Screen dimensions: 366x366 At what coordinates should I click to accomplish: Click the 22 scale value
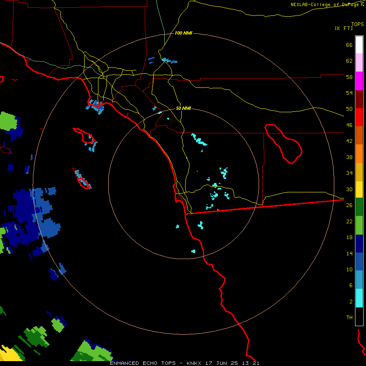[x=349, y=221]
